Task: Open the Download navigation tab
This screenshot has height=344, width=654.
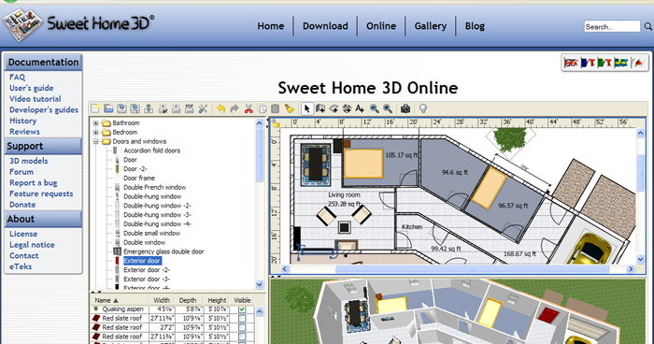Action: (325, 26)
